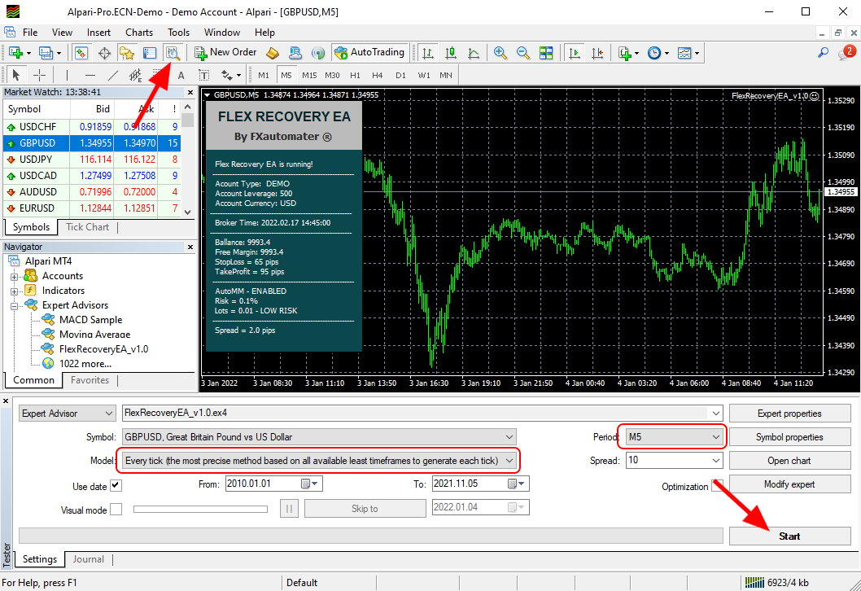
Task: Open the Expert Advisor type dropdown
Action: 67,413
